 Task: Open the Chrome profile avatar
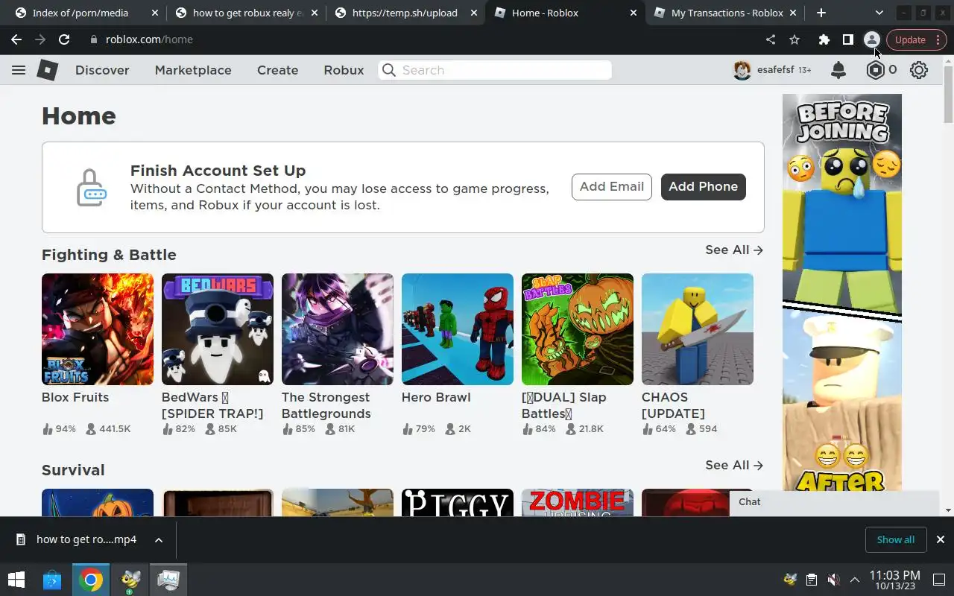pyautogui.click(x=871, y=39)
